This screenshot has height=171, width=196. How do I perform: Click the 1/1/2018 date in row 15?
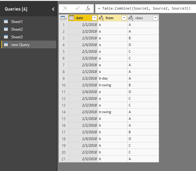(x=83, y=119)
